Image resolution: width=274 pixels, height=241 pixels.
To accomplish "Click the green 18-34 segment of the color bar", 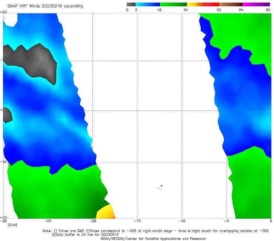I will point(174,4).
